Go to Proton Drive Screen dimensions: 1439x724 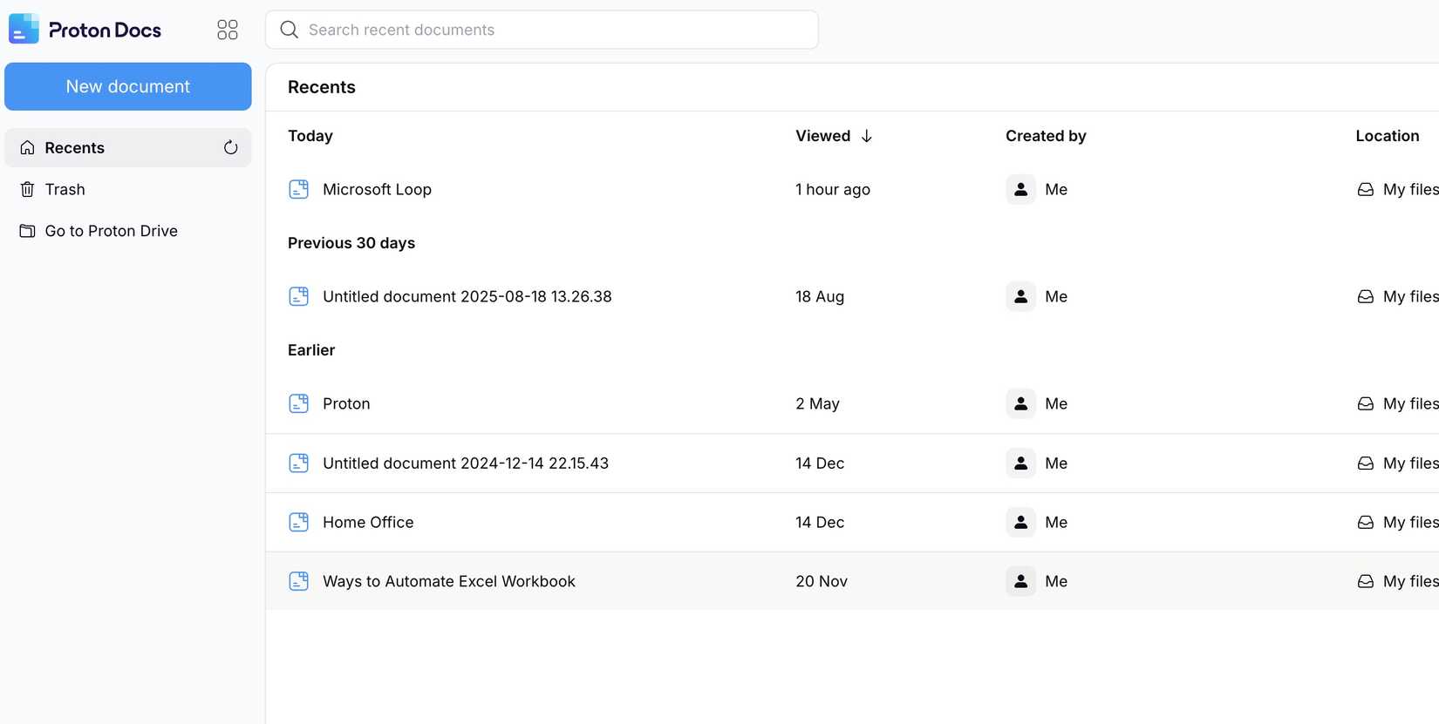pyautogui.click(x=111, y=231)
